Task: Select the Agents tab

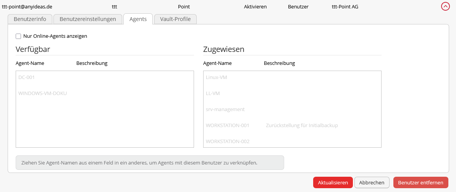Action: tap(138, 19)
